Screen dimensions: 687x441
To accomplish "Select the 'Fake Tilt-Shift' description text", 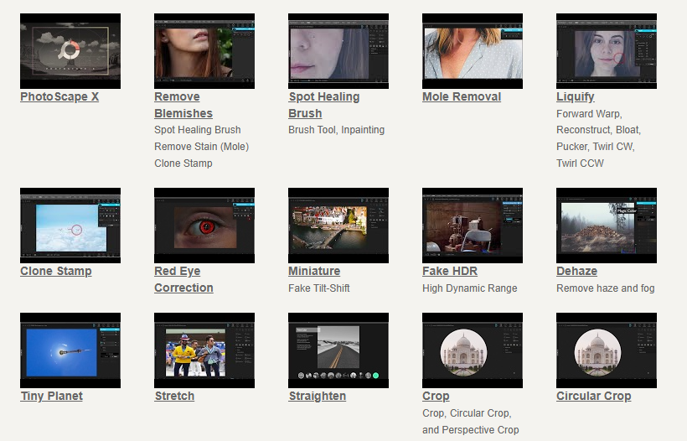I will pyautogui.click(x=319, y=288).
